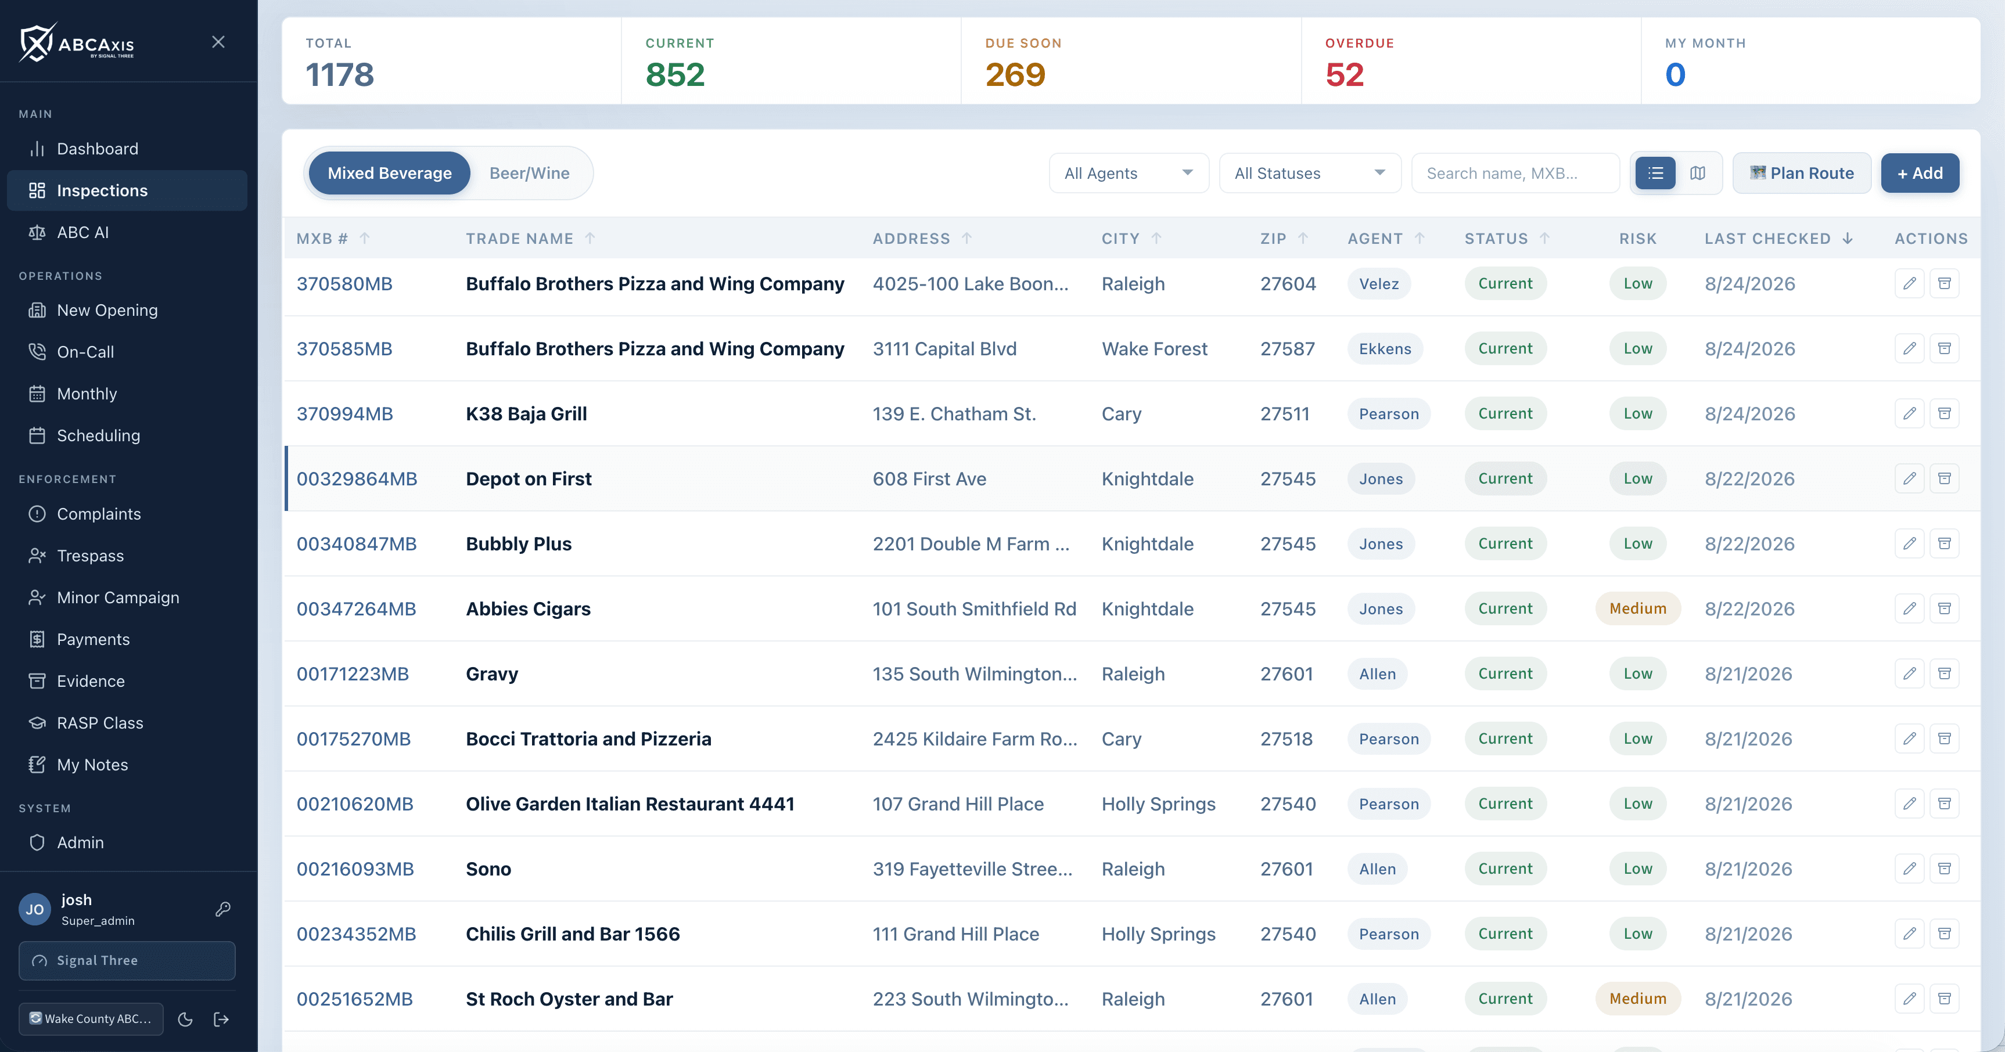Click the Minor Campaign icon
Screen dimensions: 2005x1052
coord(37,597)
